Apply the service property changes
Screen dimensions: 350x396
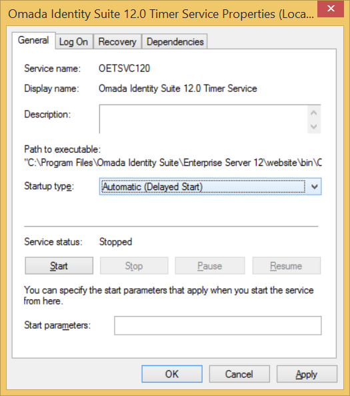click(x=307, y=374)
